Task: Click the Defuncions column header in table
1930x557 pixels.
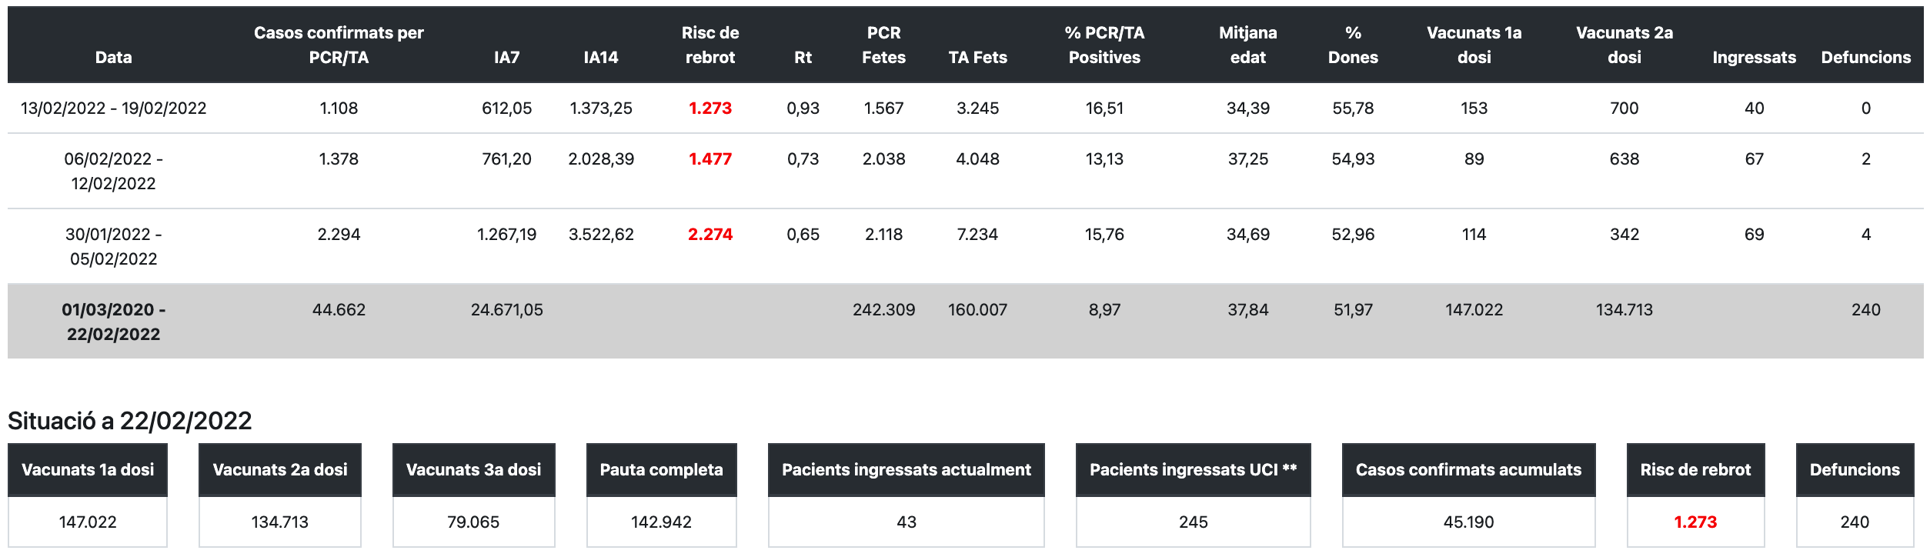Action: tap(1865, 57)
